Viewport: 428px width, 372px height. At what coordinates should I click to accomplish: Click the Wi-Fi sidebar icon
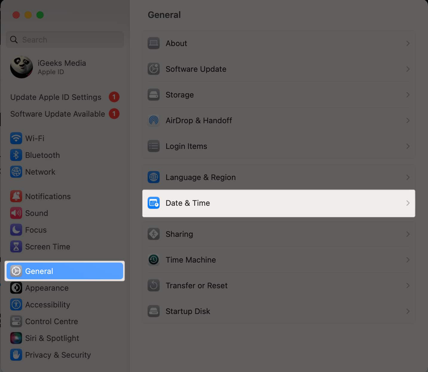coord(16,138)
